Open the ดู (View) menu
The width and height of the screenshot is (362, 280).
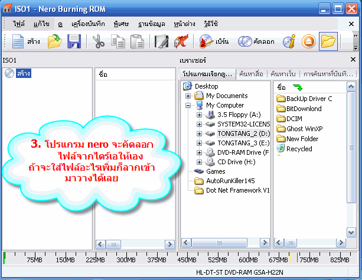pos(60,24)
